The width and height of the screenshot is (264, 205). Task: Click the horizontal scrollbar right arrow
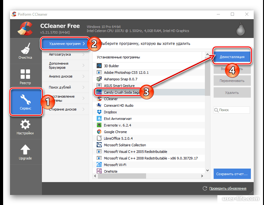202,176
